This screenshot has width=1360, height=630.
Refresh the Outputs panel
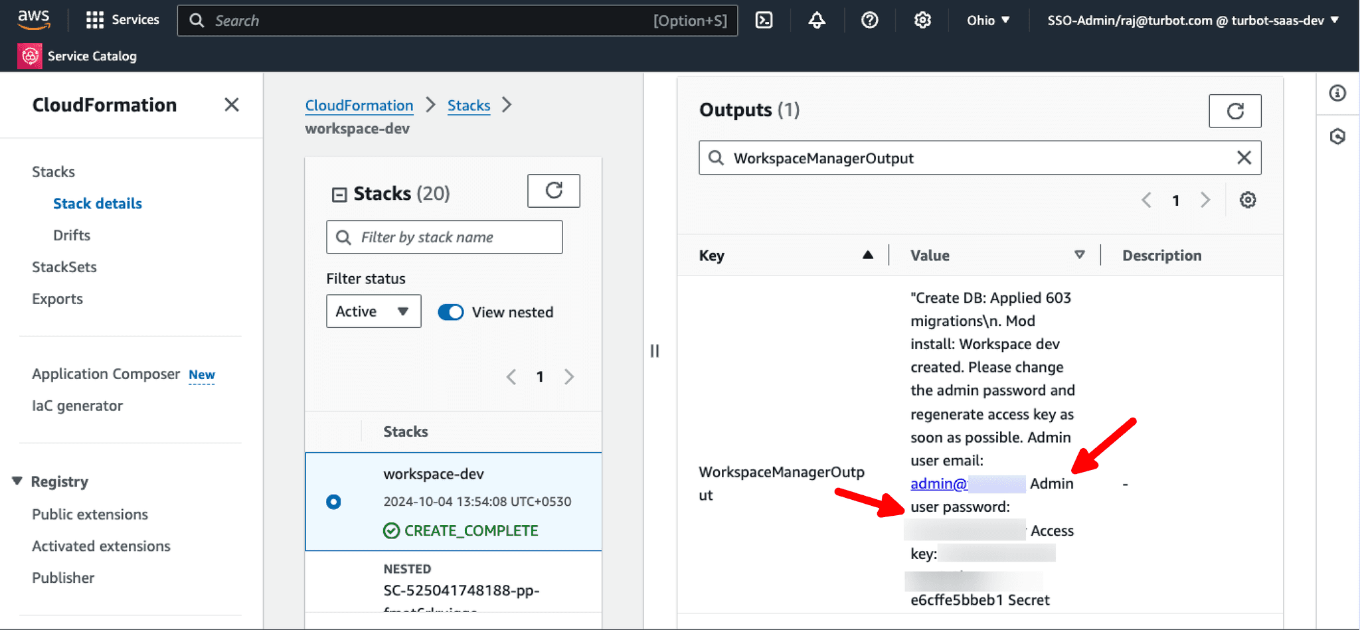tap(1234, 111)
